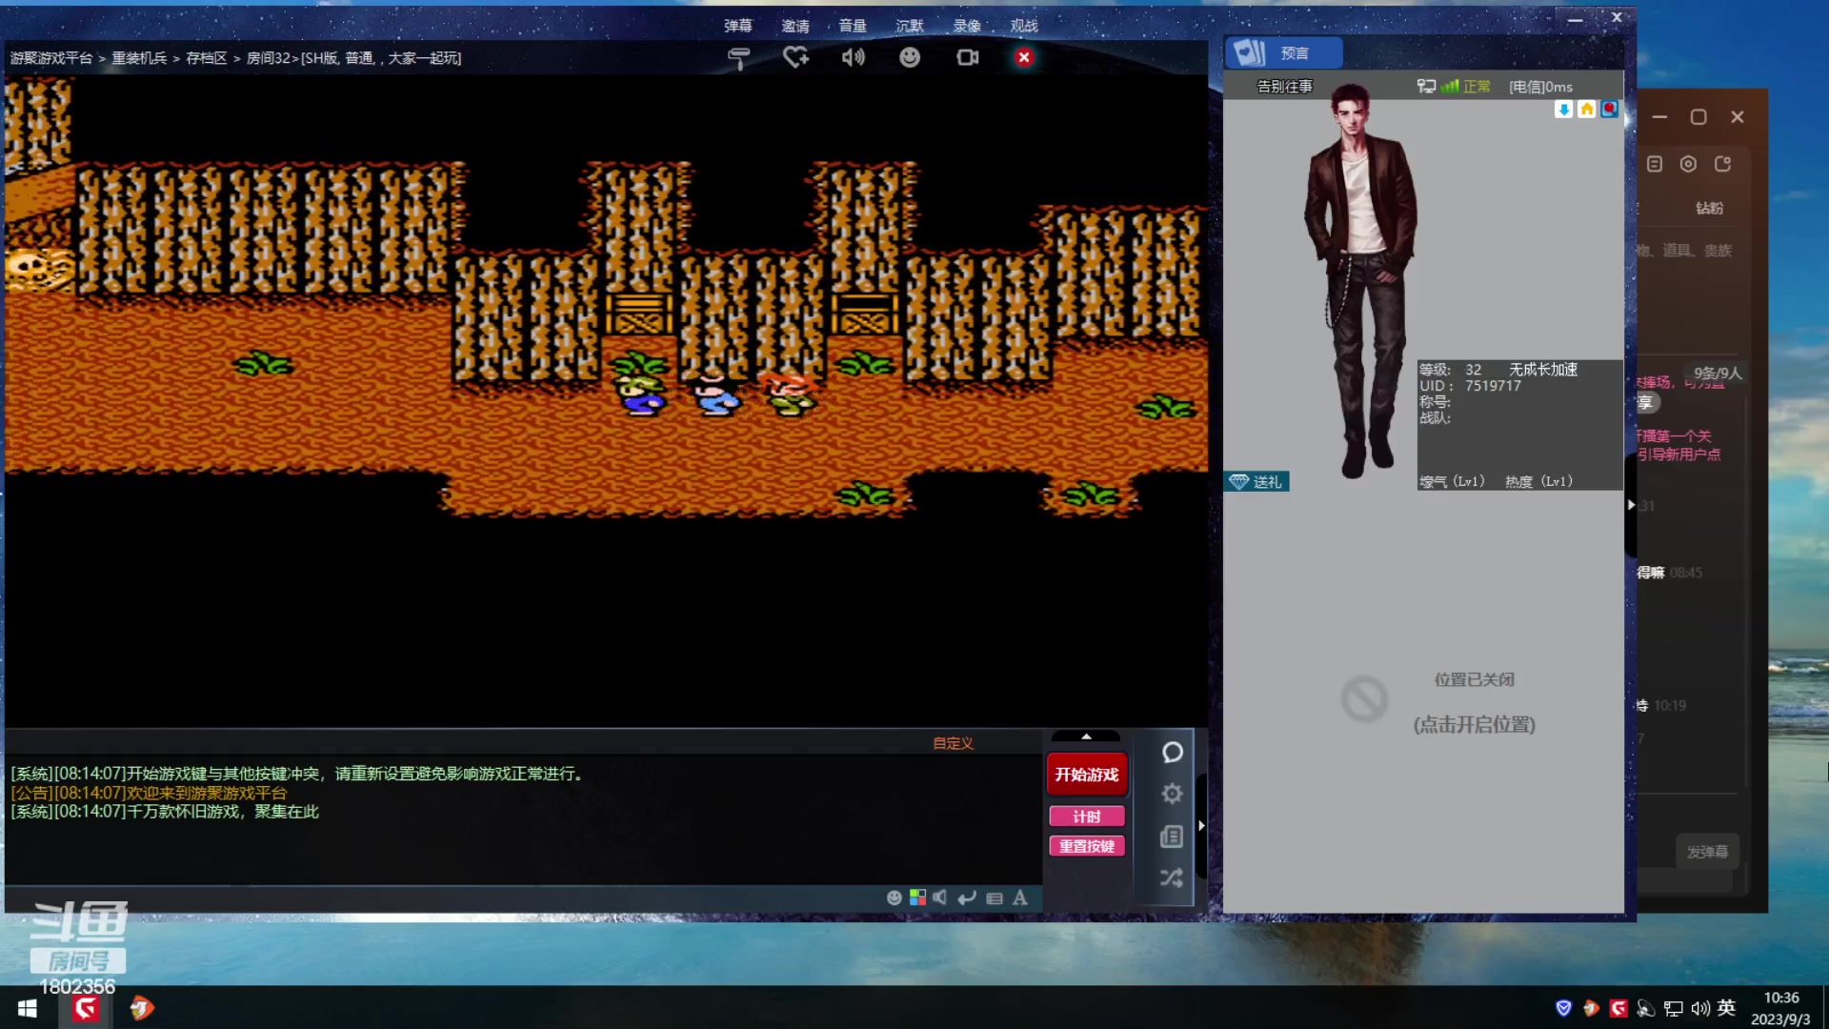Screen dimensions: 1829x1029
Task: Click the return arrow icon in chat toolbar
Action: (967, 898)
